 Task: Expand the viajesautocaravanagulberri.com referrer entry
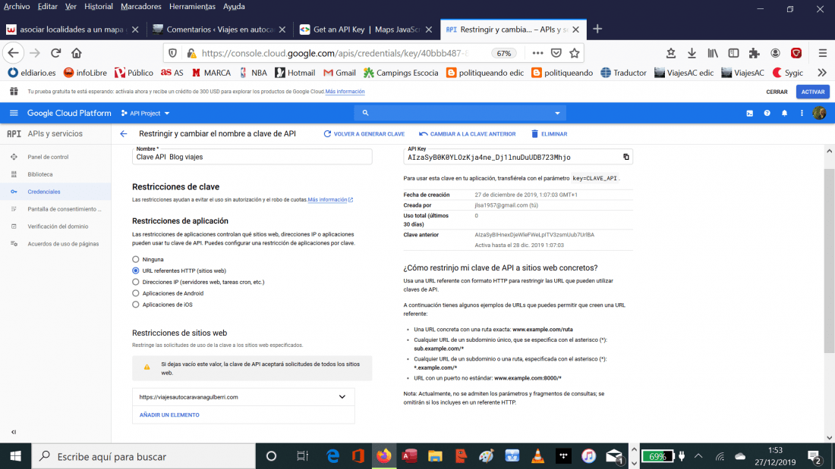coord(342,397)
